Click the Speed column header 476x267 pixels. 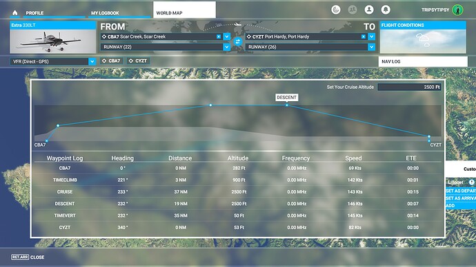pos(353,158)
